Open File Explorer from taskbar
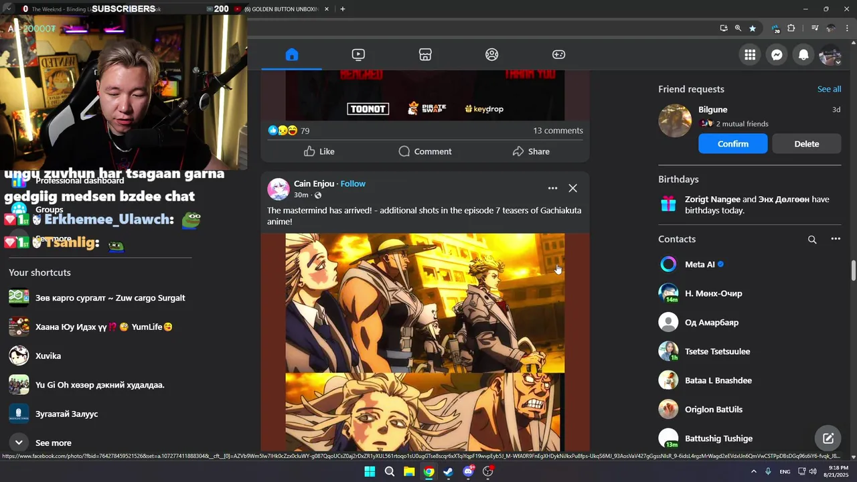 pyautogui.click(x=409, y=472)
